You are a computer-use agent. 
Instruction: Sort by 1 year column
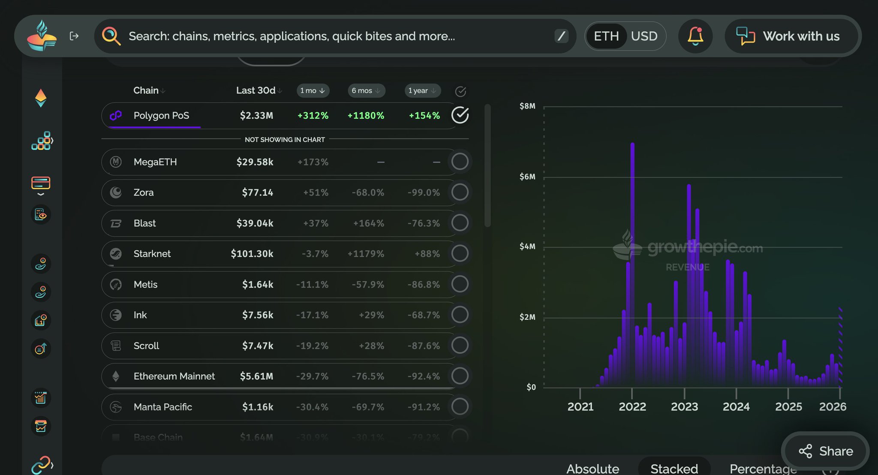pyautogui.click(x=422, y=90)
